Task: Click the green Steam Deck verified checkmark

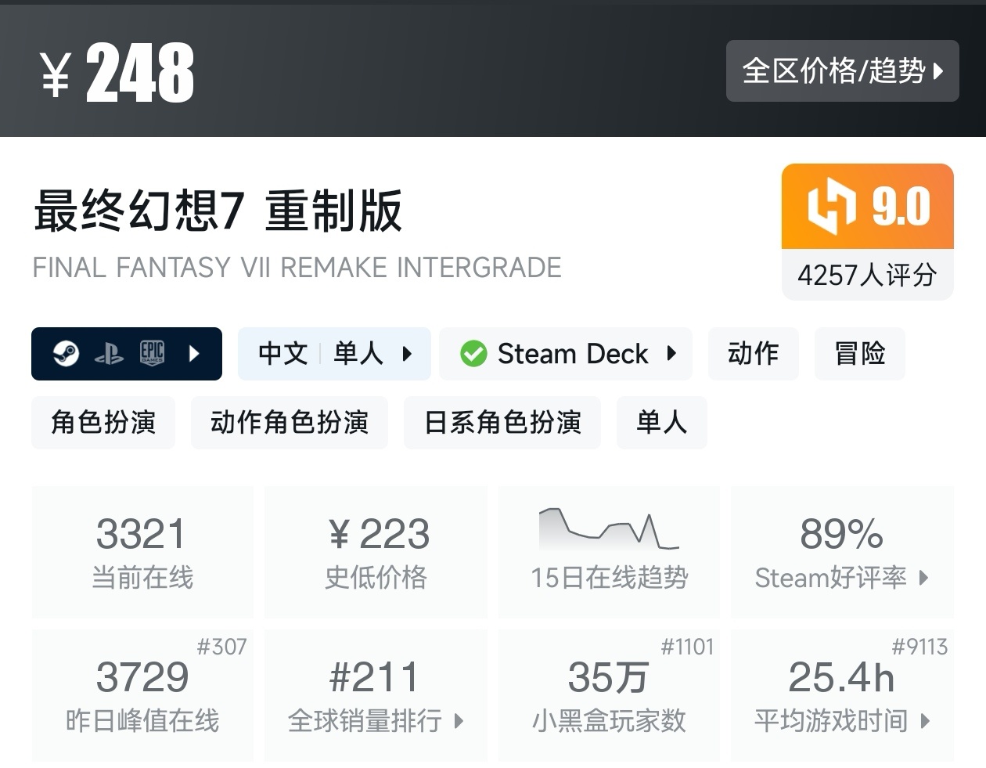Action: (473, 354)
